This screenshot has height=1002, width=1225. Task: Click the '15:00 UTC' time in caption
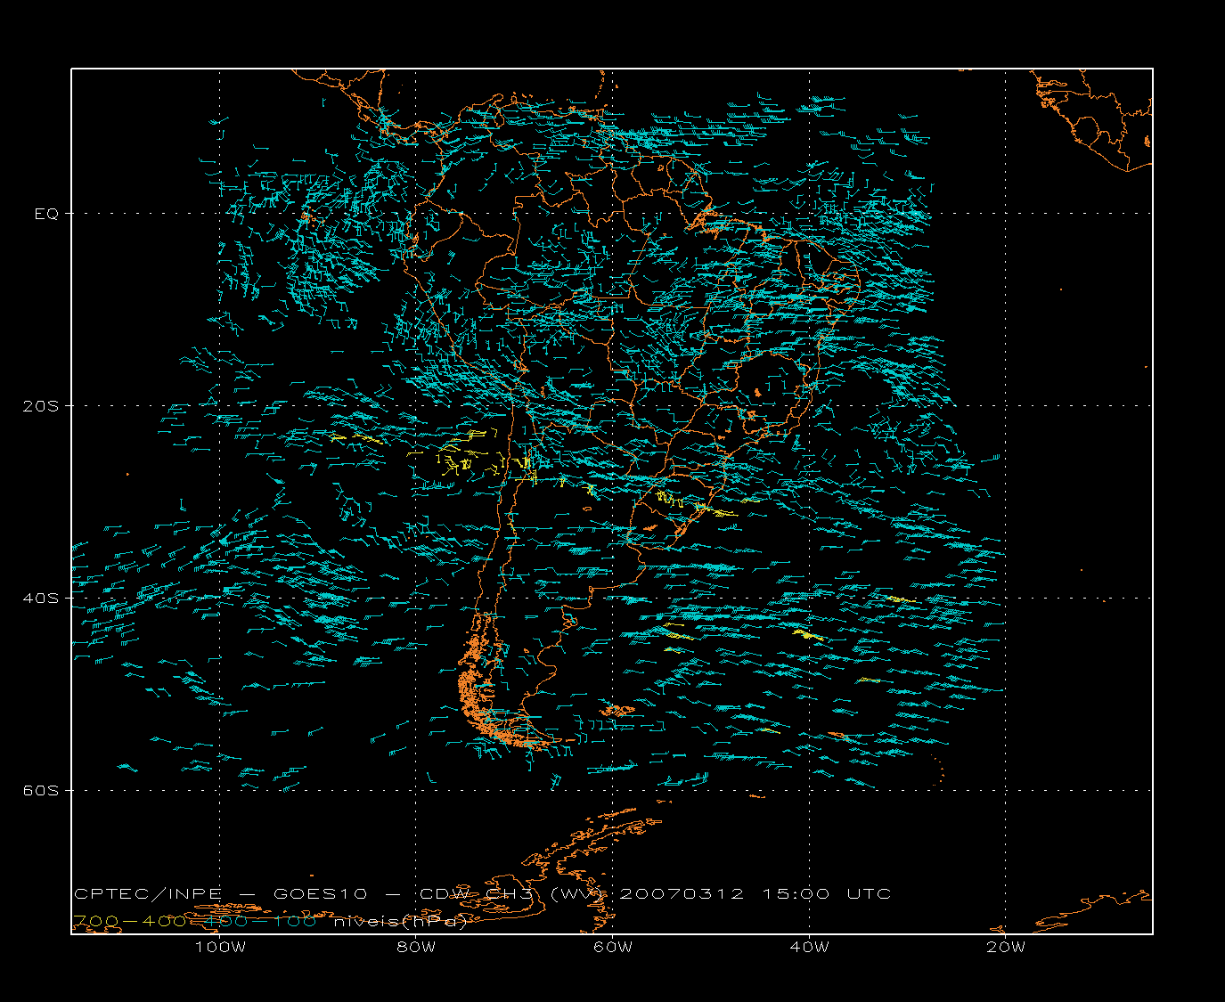pyautogui.click(x=827, y=894)
